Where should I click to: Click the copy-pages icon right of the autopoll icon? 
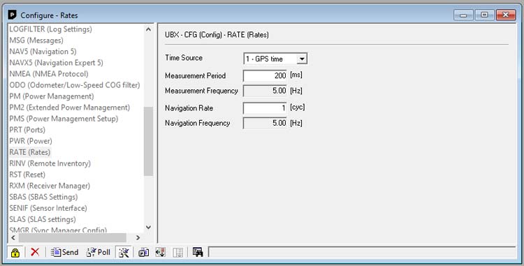pyautogui.click(x=144, y=252)
